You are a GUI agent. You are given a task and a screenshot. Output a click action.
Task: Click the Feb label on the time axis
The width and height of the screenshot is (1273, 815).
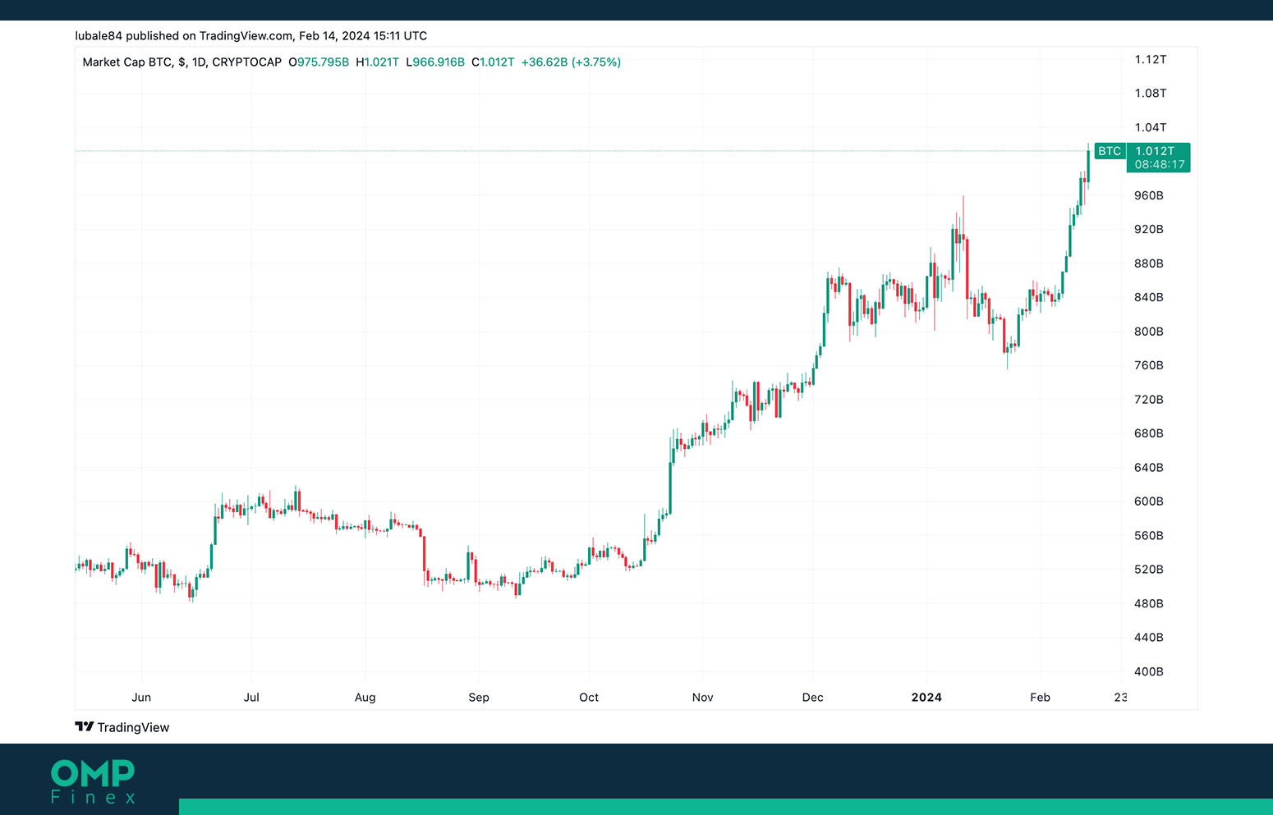1040,698
